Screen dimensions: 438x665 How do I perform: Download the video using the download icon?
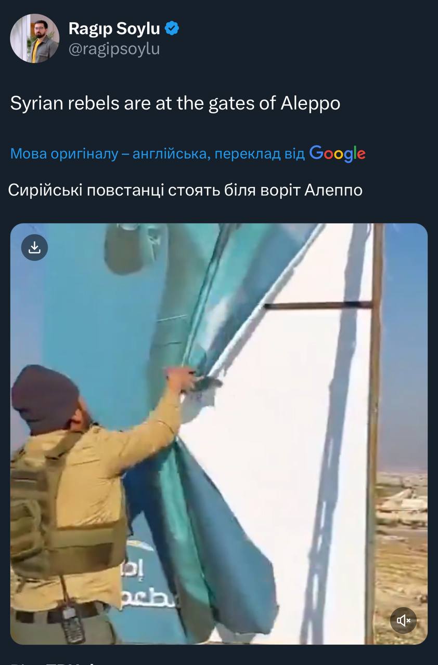coord(34,247)
